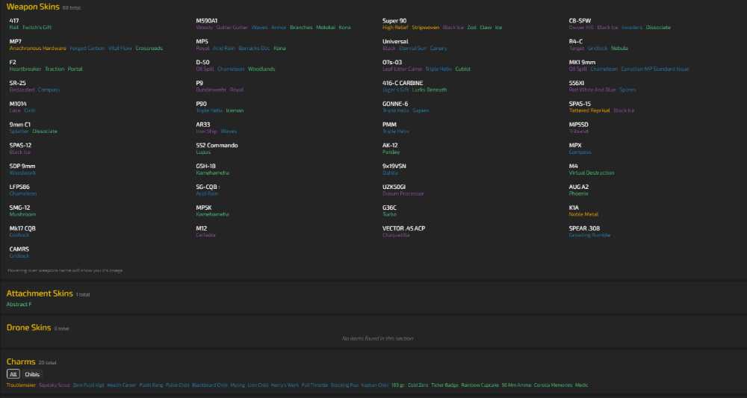Viewport: 747px width, 398px height.
Task: Click the Branches skin under M590A1
Action: pos(301,28)
